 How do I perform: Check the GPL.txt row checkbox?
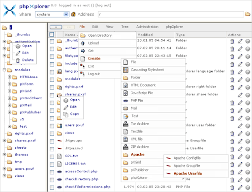tap(52, 157)
